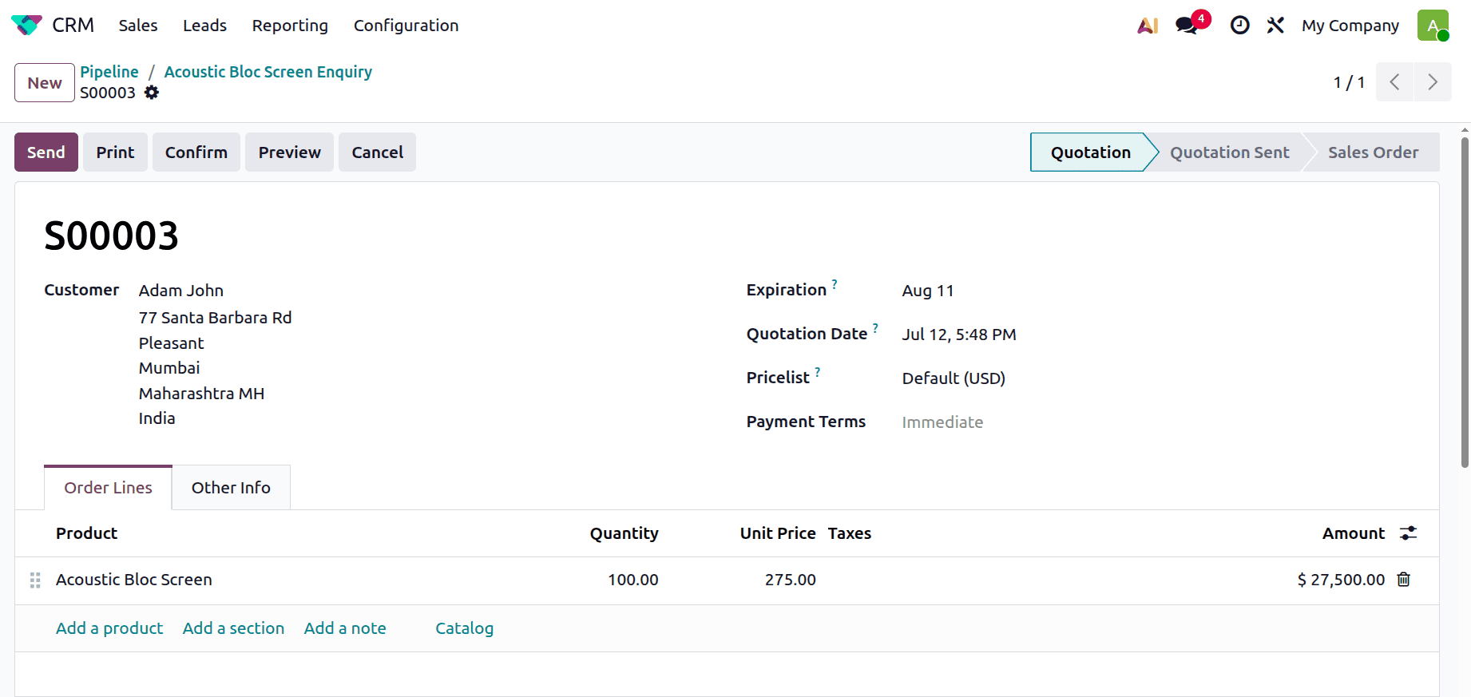Image resolution: width=1471 pixels, height=697 pixels.
Task: Show help tooltip for Quotation Date
Action: point(875,327)
